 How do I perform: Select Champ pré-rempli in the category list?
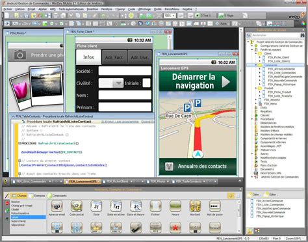tap(22, 206)
